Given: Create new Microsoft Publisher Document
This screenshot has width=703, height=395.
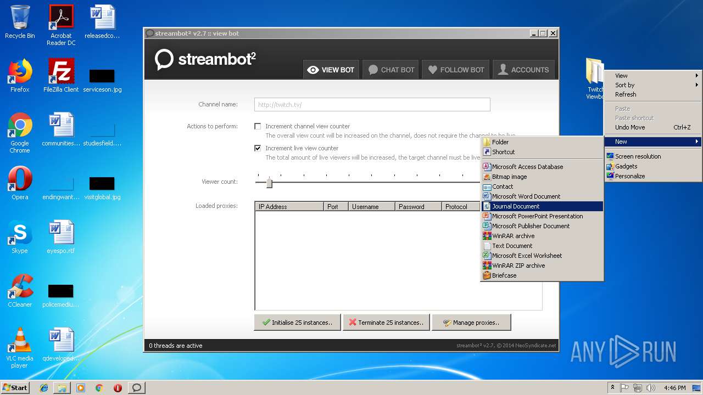Looking at the screenshot, I should 542,226.
